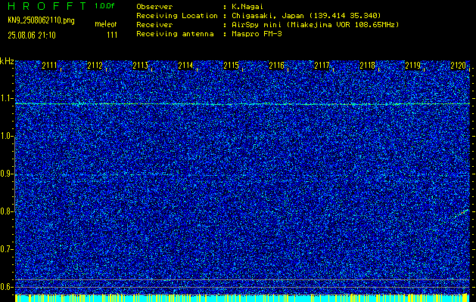Click the 2119 time marker
476x302 pixels.
pyautogui.click(x=413, y=66)
